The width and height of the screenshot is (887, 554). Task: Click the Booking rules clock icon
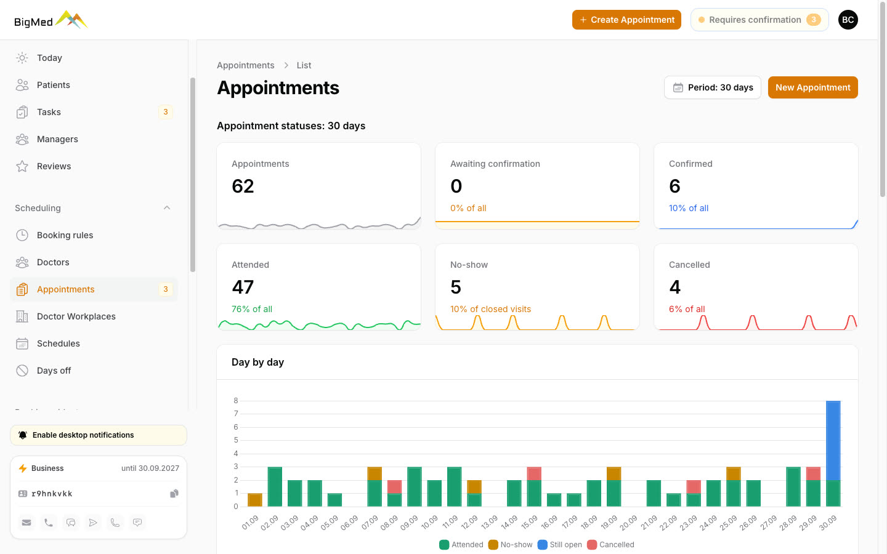[x=22, y=235]
